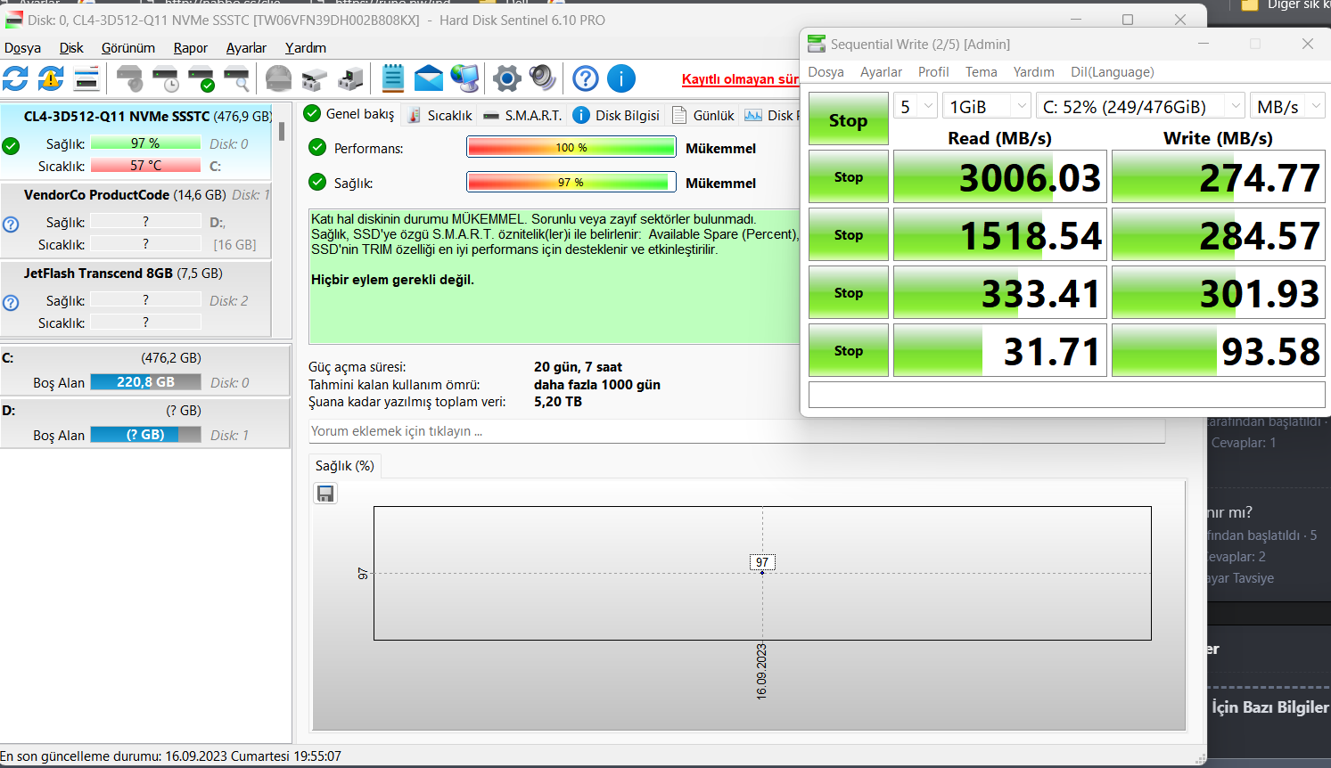
Task: Open unit dropdown showing MB/s
Action: click(1287, 106)
